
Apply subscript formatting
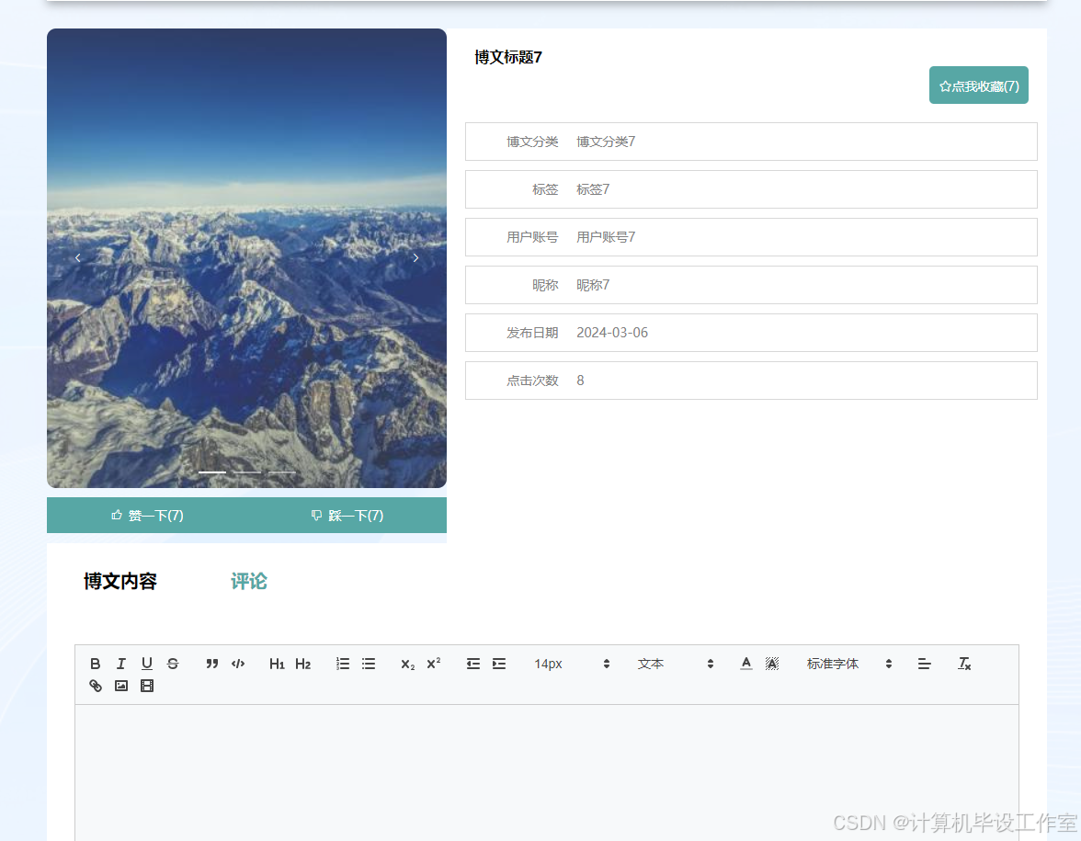[407, 664]
